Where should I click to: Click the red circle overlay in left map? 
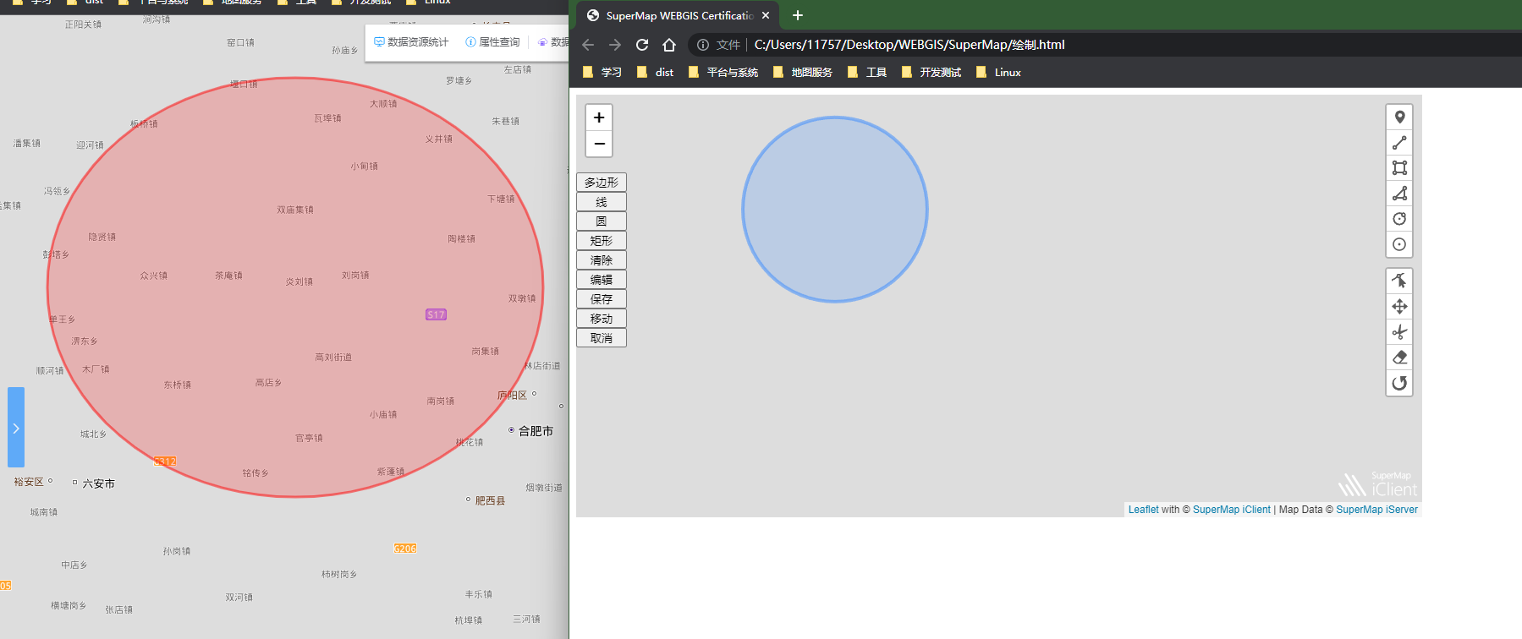295,287
